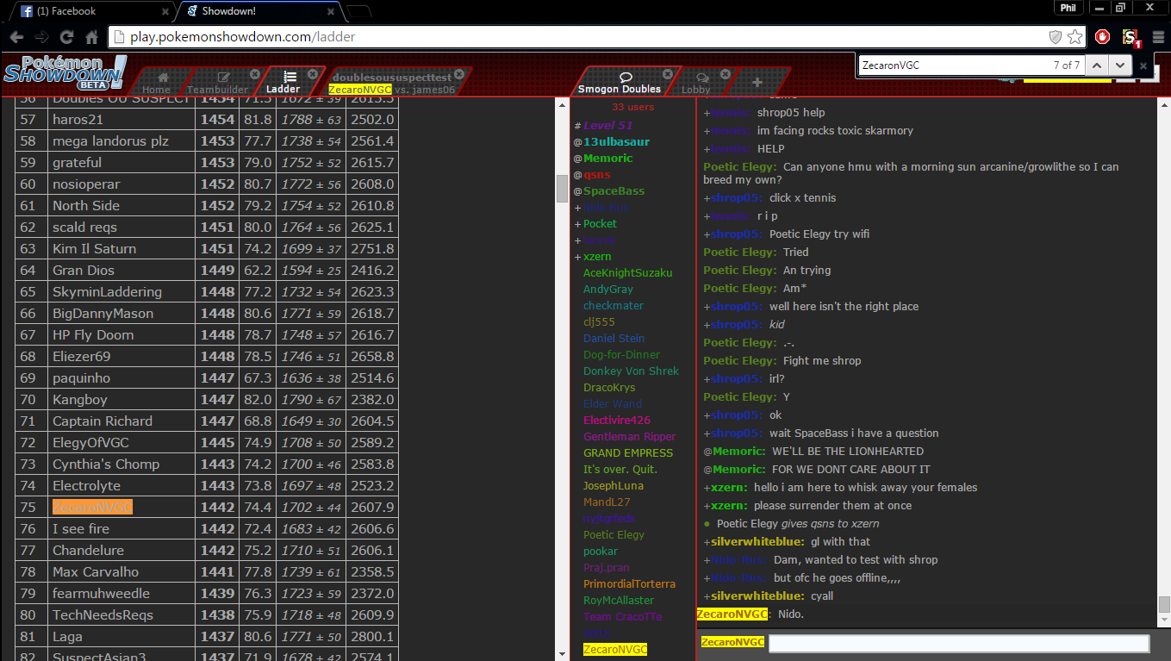Open the Smogon Doubles chat room tab
The width and height of the screenshot is (1171, 661).
pyautogui.click(x=619, y=82)
